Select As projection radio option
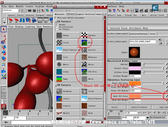This screenshot has width=168, height=127. [57, 27]
